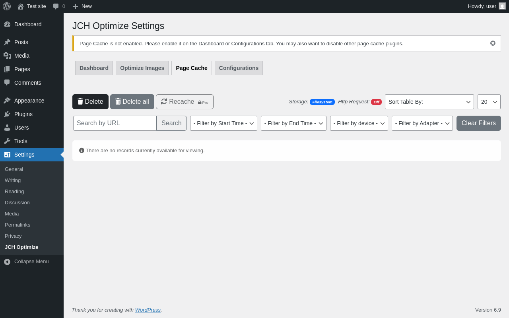This screenshot has width=509, height=318.
Task: Open Test site home icon
Action: click(21, 6)
